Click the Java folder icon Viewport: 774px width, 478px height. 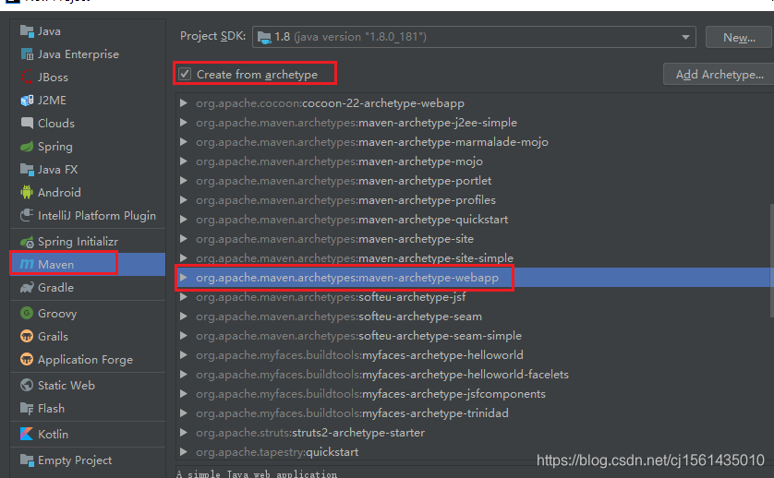tap(27, 31)
